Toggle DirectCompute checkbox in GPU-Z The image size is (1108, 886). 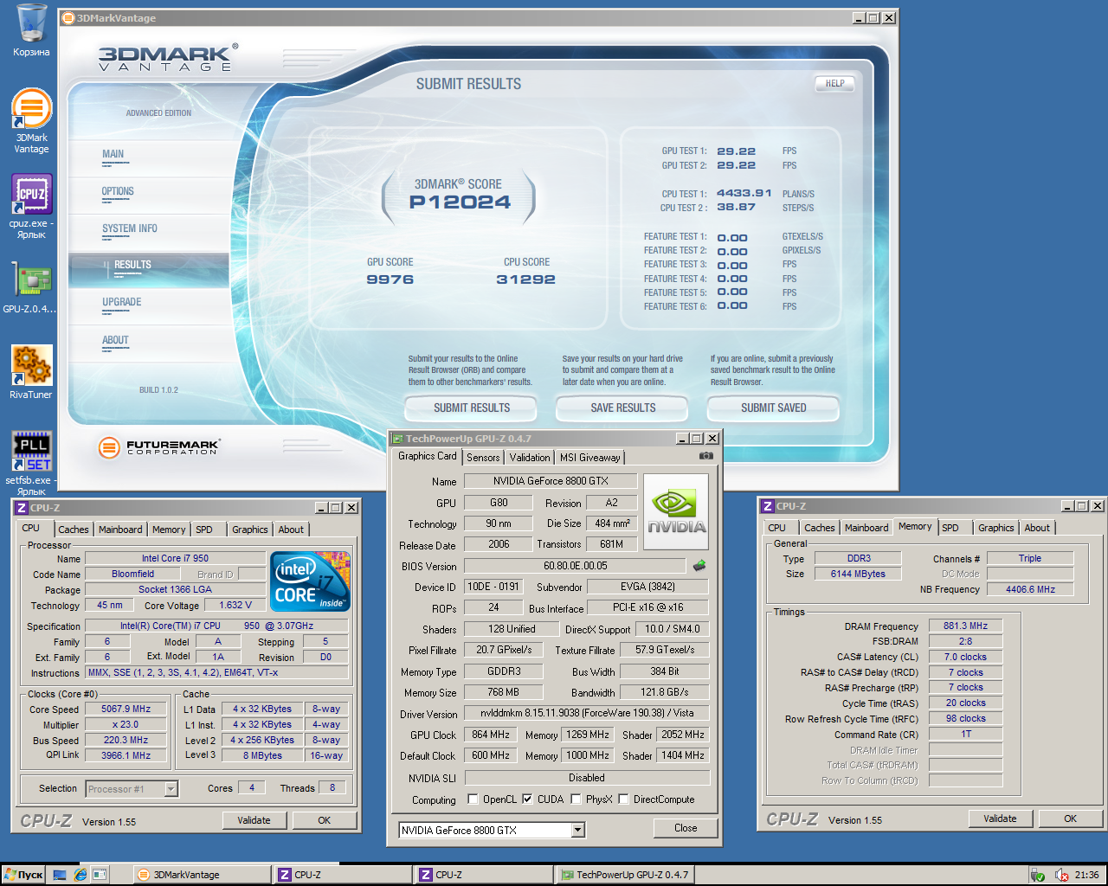pos(623,799)
